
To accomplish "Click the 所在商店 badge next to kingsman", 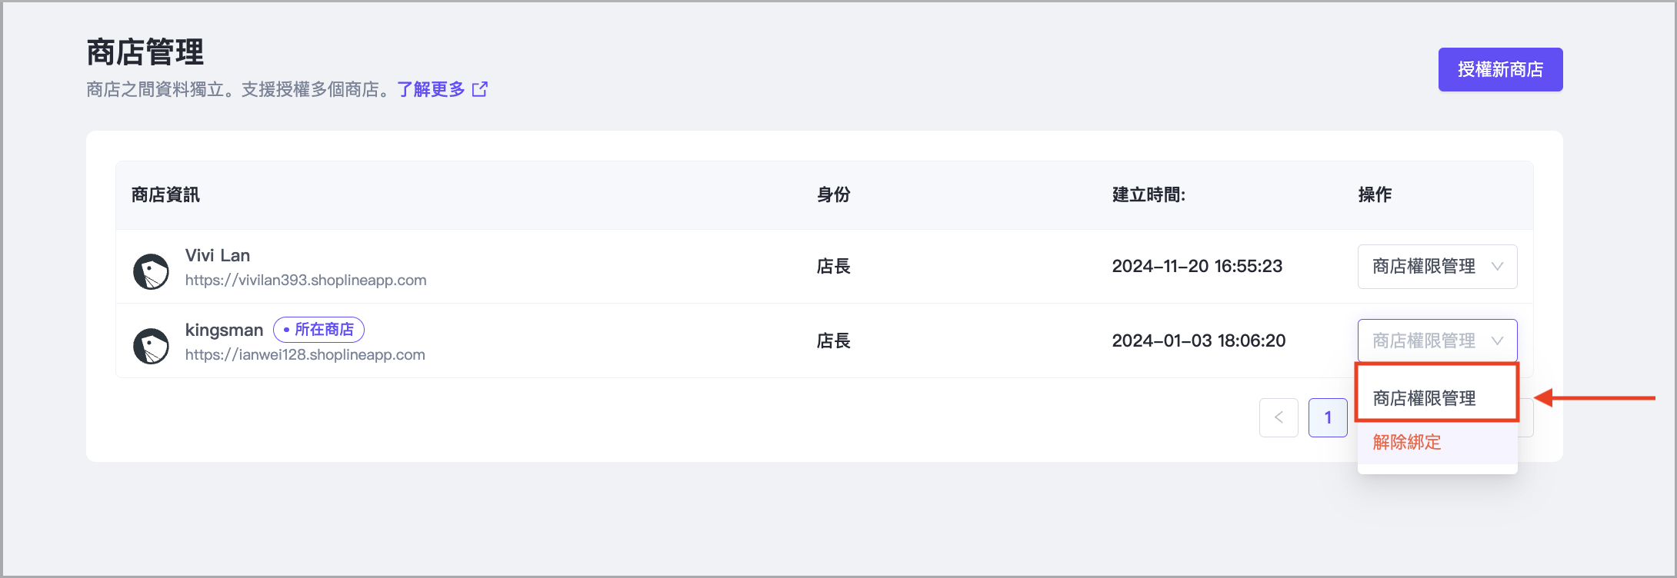I will [318, 330].
